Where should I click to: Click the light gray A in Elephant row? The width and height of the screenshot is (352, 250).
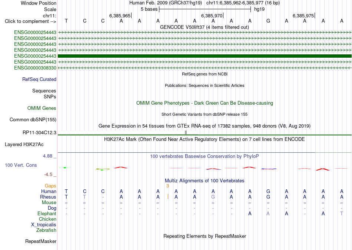268,213
